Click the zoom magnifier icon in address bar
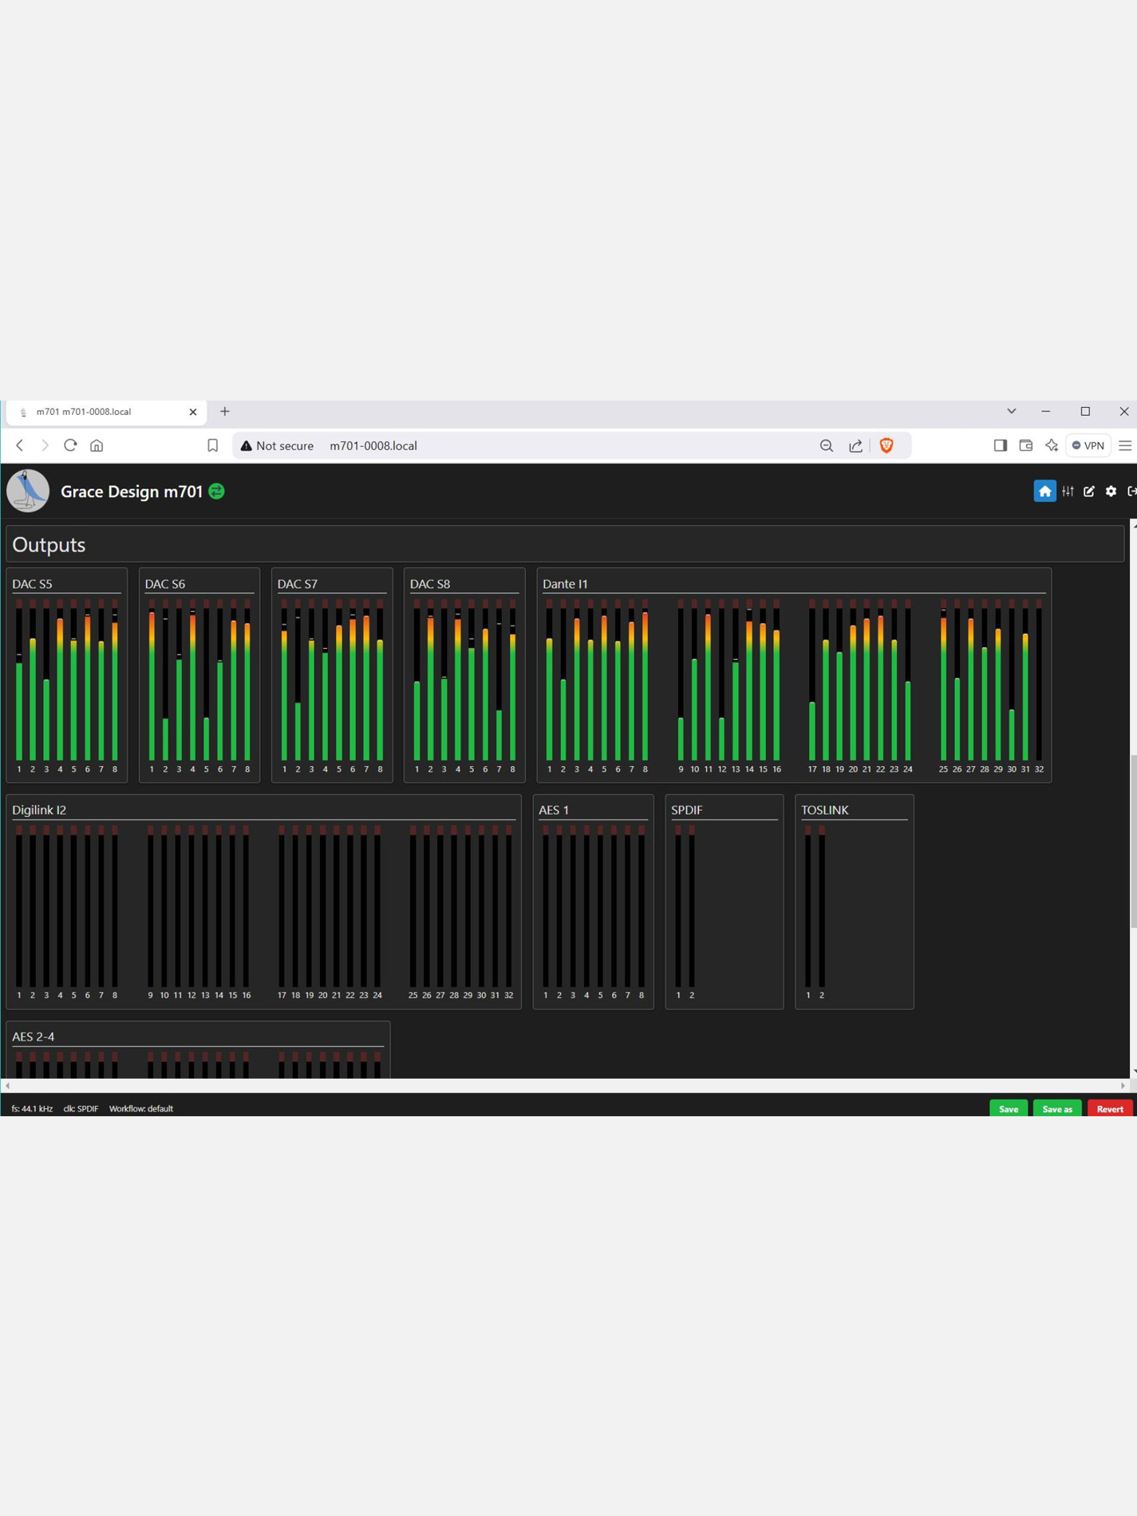Image resolution: width=1137 pixels, height=1516 pixels. point(827,446)
